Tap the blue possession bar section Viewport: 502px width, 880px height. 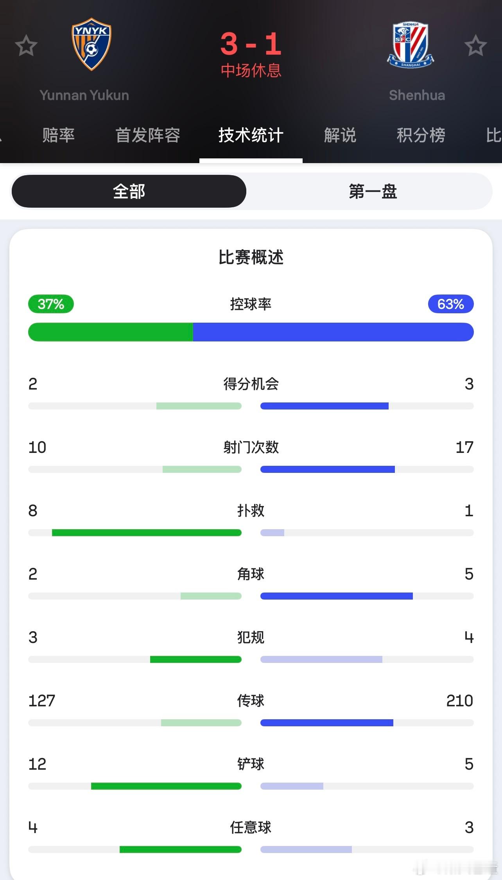(x=333, y=332)
